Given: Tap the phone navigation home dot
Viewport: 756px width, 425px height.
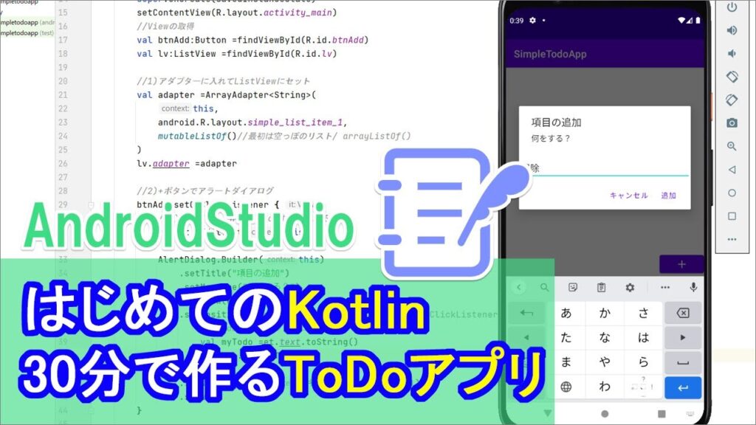Looking at the screenshot, I should pos(605,413).
